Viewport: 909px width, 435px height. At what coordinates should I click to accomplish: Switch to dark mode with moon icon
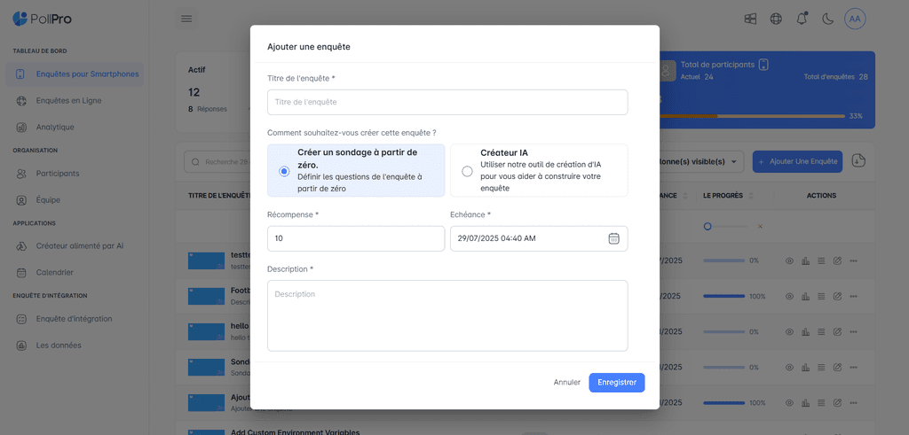(828, 19)
